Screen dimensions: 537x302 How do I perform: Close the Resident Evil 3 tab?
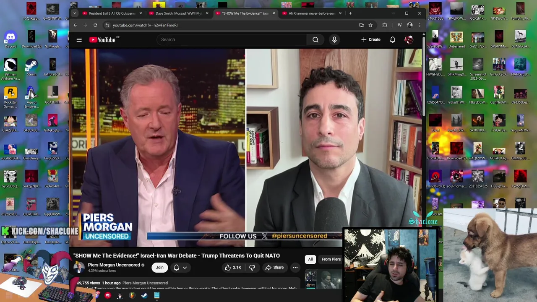click(141, 13)
